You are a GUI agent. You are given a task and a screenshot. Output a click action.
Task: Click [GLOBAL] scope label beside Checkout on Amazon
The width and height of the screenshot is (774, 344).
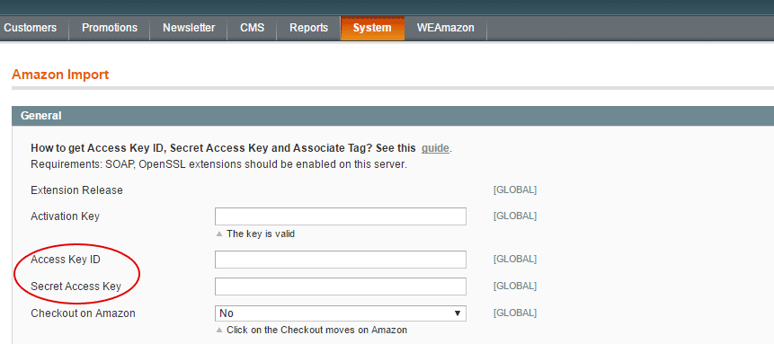tap(515, 313)
